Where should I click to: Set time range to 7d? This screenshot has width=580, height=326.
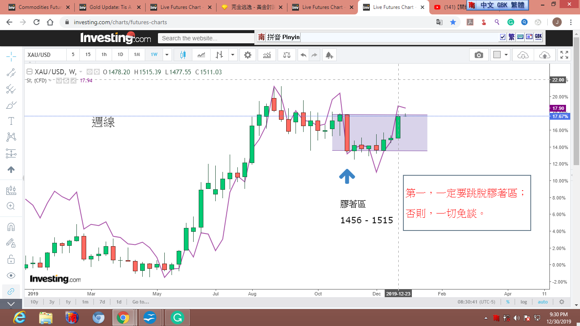[x=102, y=302]
